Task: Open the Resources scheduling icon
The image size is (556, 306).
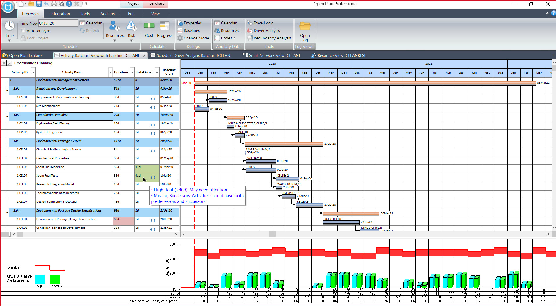Action: tap(114, 26)
